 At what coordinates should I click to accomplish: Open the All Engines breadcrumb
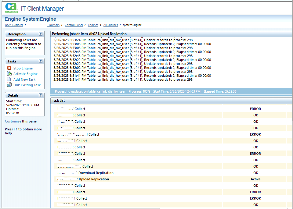click(110, 25)
